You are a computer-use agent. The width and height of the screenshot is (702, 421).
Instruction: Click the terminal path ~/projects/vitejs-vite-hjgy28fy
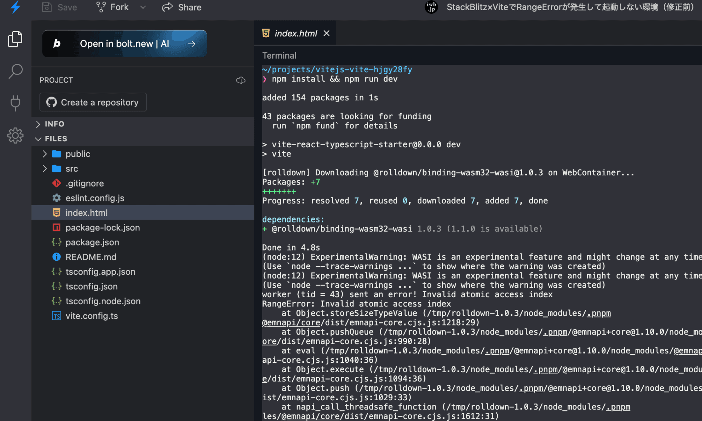tap(337, 69)
